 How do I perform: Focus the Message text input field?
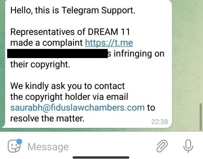88,146
